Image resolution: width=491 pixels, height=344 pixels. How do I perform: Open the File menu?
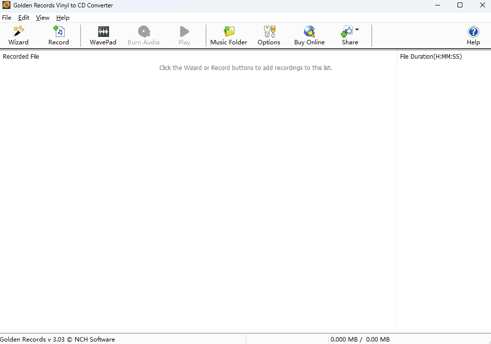[6, 18]
